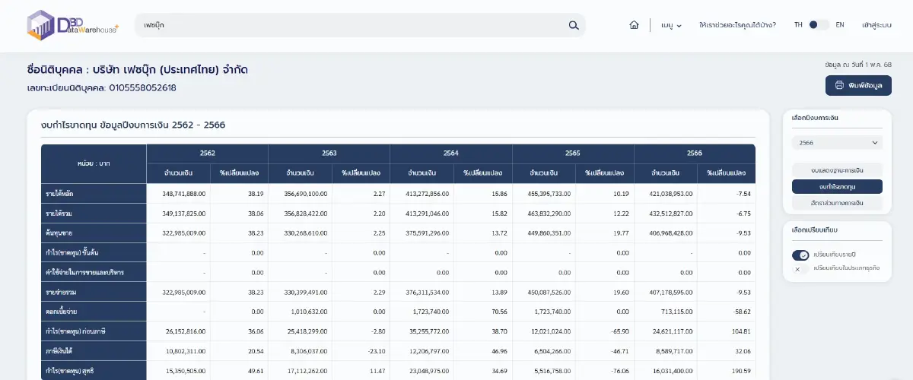Go to home via house icon
Screen dimensions: 913x380
634,25
